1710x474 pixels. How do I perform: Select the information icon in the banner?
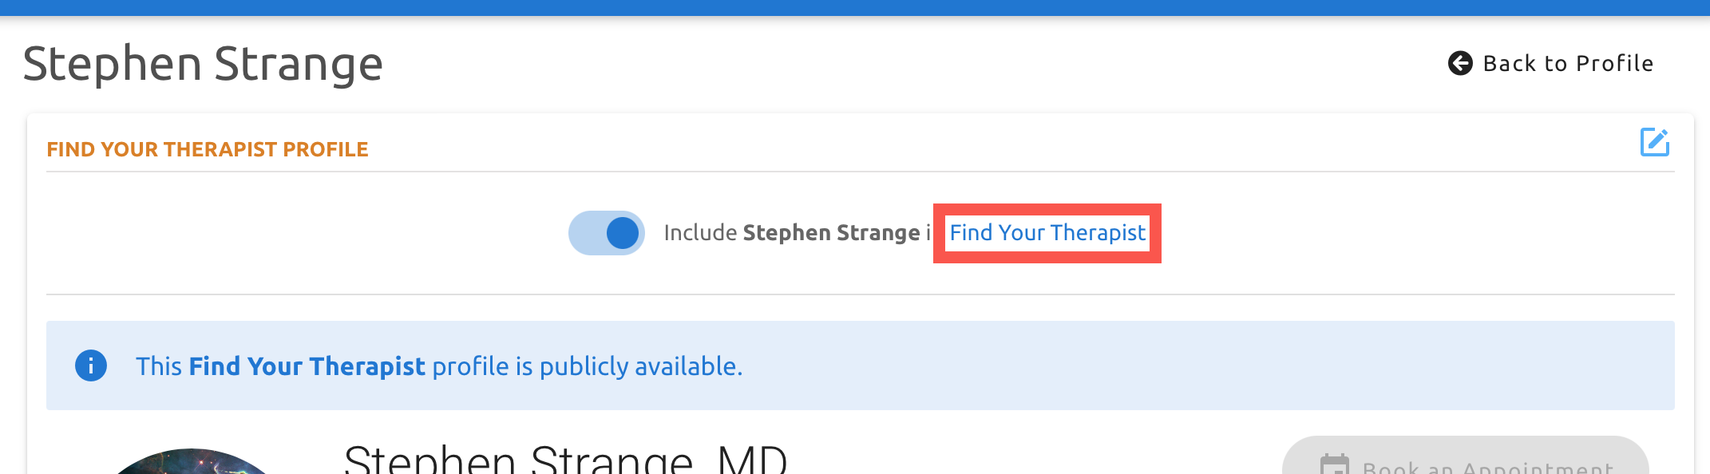tap(90, 365)
